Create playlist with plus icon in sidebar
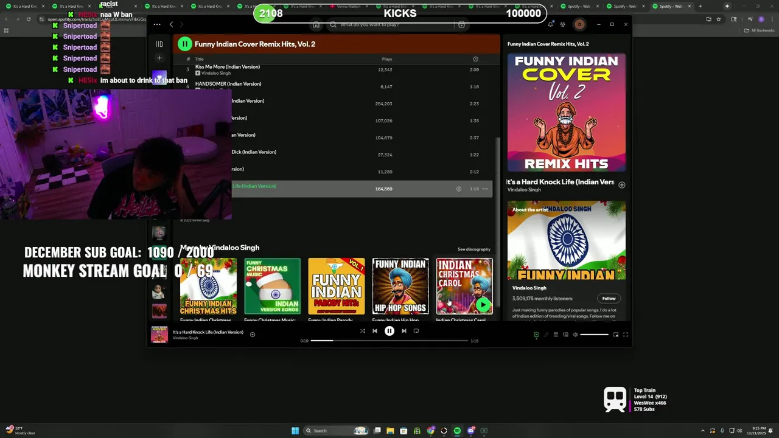 [159, 58]
